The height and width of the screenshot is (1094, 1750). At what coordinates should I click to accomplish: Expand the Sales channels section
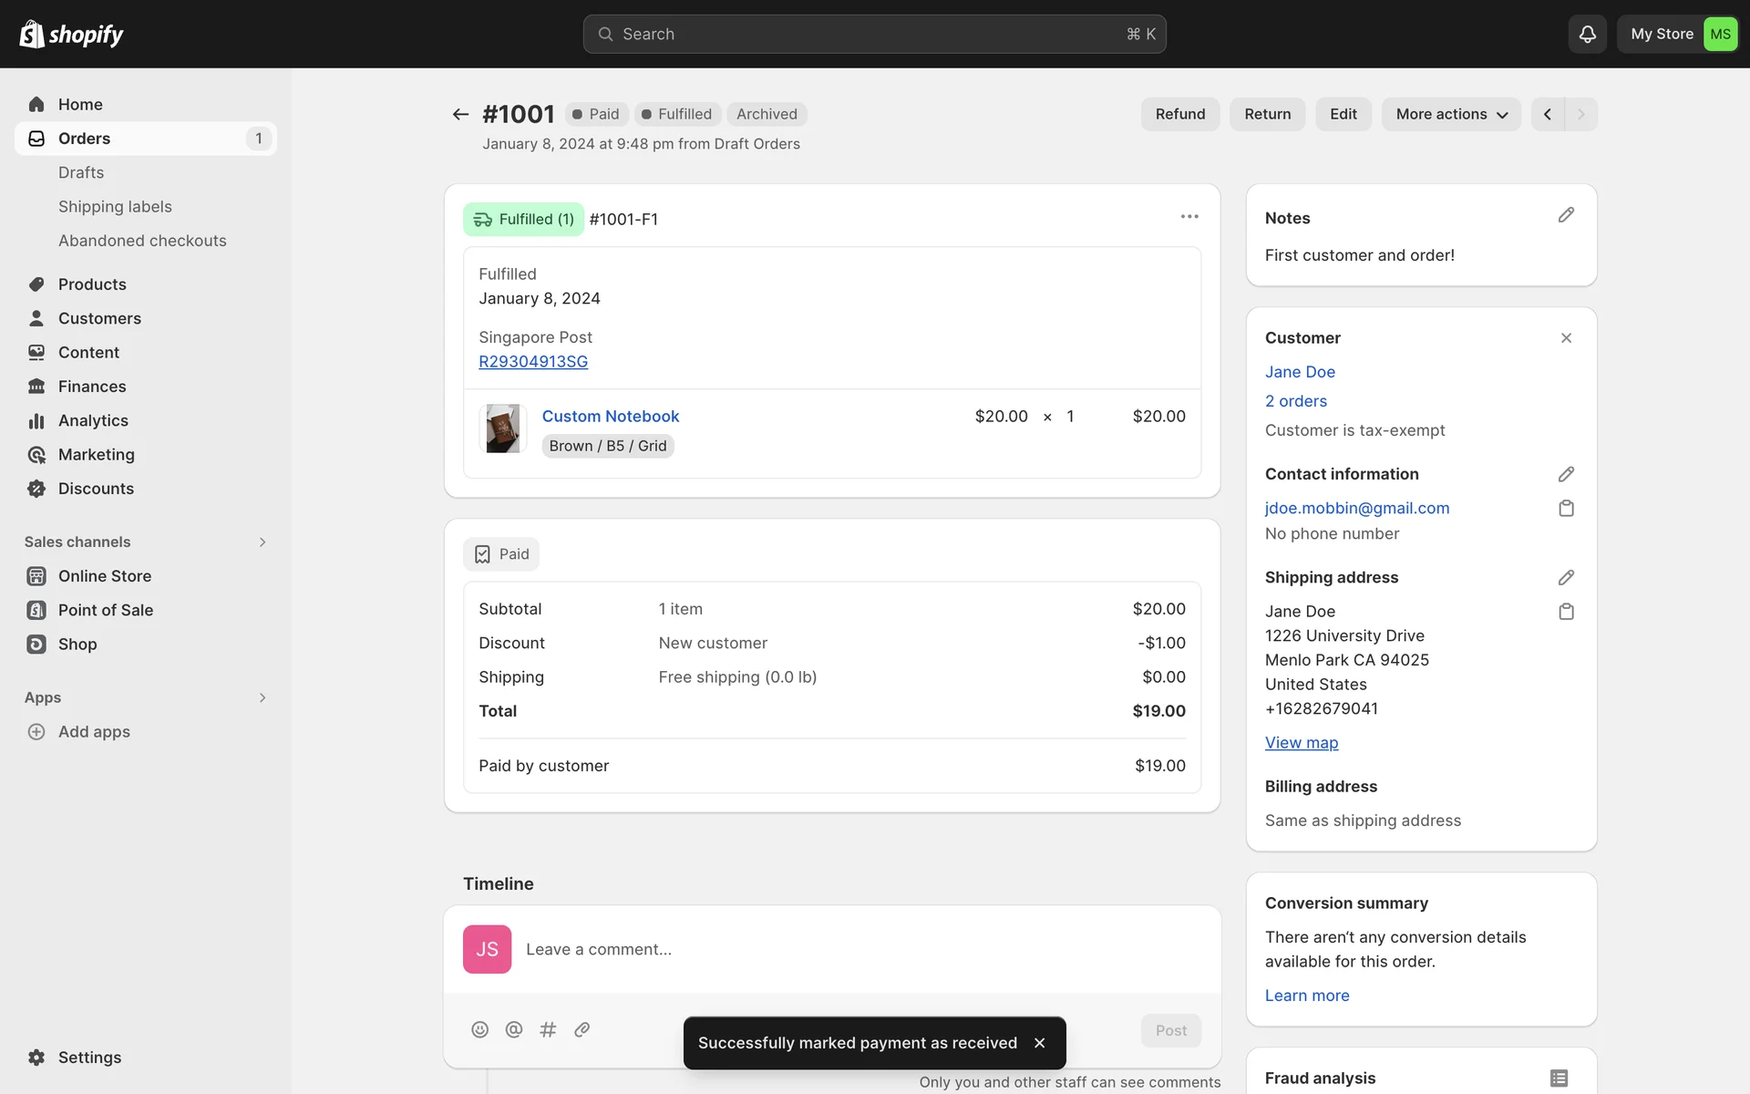pos(262,542)
